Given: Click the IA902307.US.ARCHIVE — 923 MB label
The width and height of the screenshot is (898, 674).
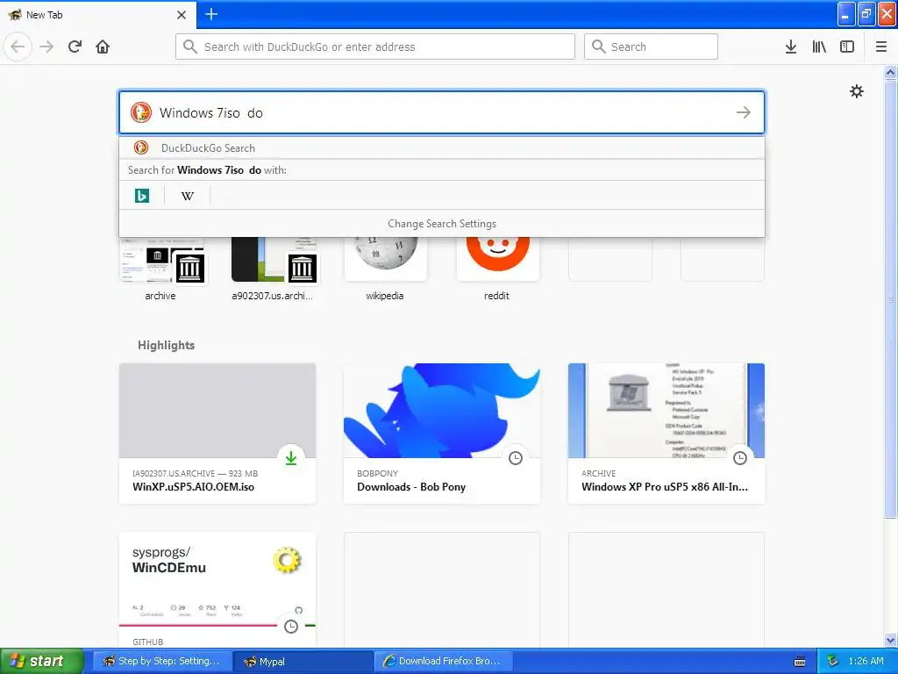Looking at the screenshot, I should (196, 473).
